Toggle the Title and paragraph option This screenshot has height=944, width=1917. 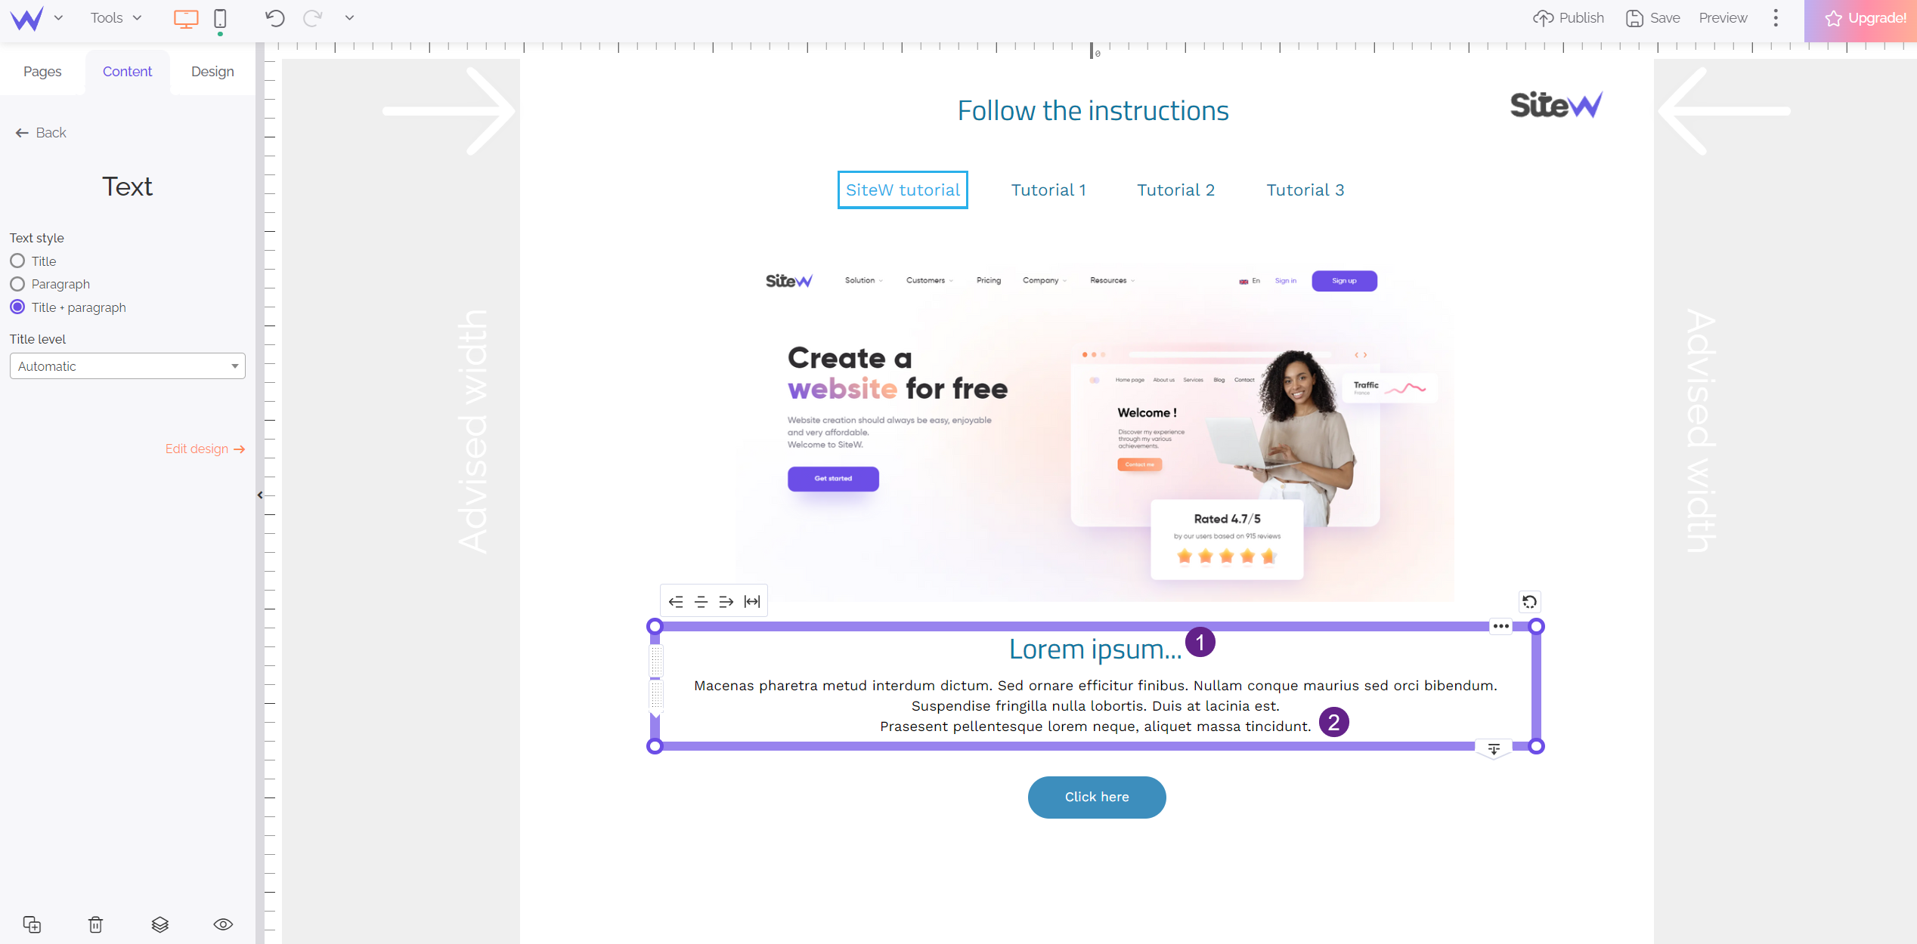click(x=17, y=307)
